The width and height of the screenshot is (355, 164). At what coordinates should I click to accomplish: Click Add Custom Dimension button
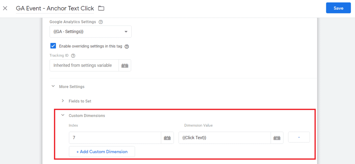102,152
